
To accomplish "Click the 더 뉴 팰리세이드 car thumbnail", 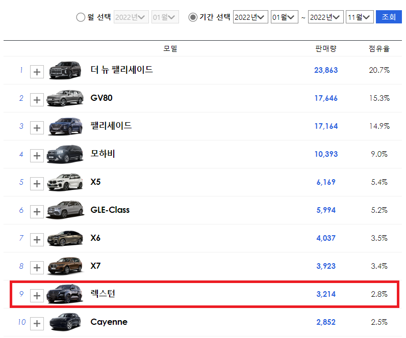I will (x=65, y=70).
